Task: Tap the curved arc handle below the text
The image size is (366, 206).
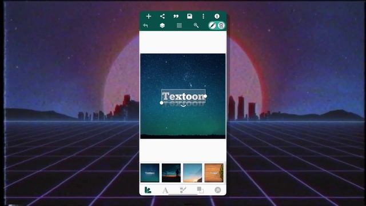Action: click(x=183, y=106)
